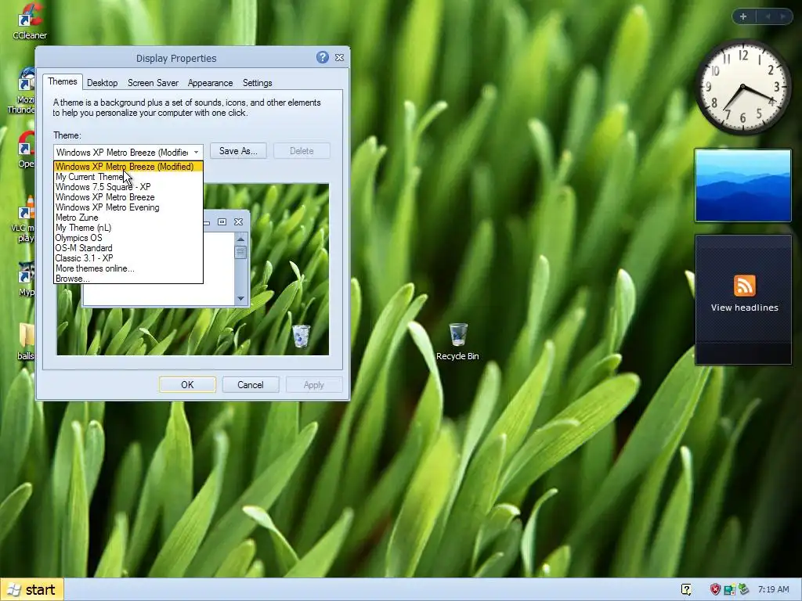This screenshot has height=601, width=802.
Task: Choose the Olympics OS theme
Action: (x=128, y=238)
